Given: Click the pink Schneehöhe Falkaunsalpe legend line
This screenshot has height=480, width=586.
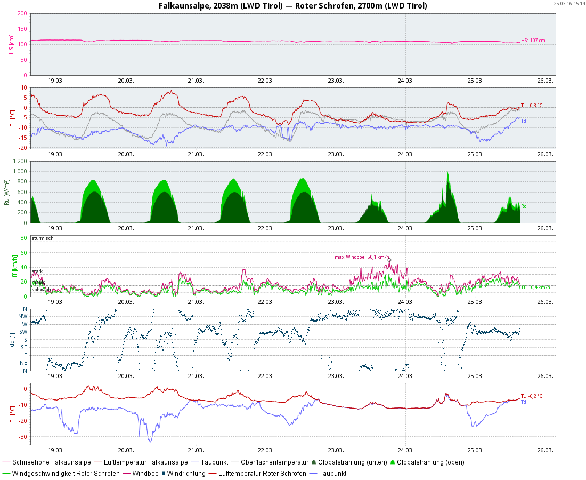Looking at the screenshot, I should pos(6,462).
